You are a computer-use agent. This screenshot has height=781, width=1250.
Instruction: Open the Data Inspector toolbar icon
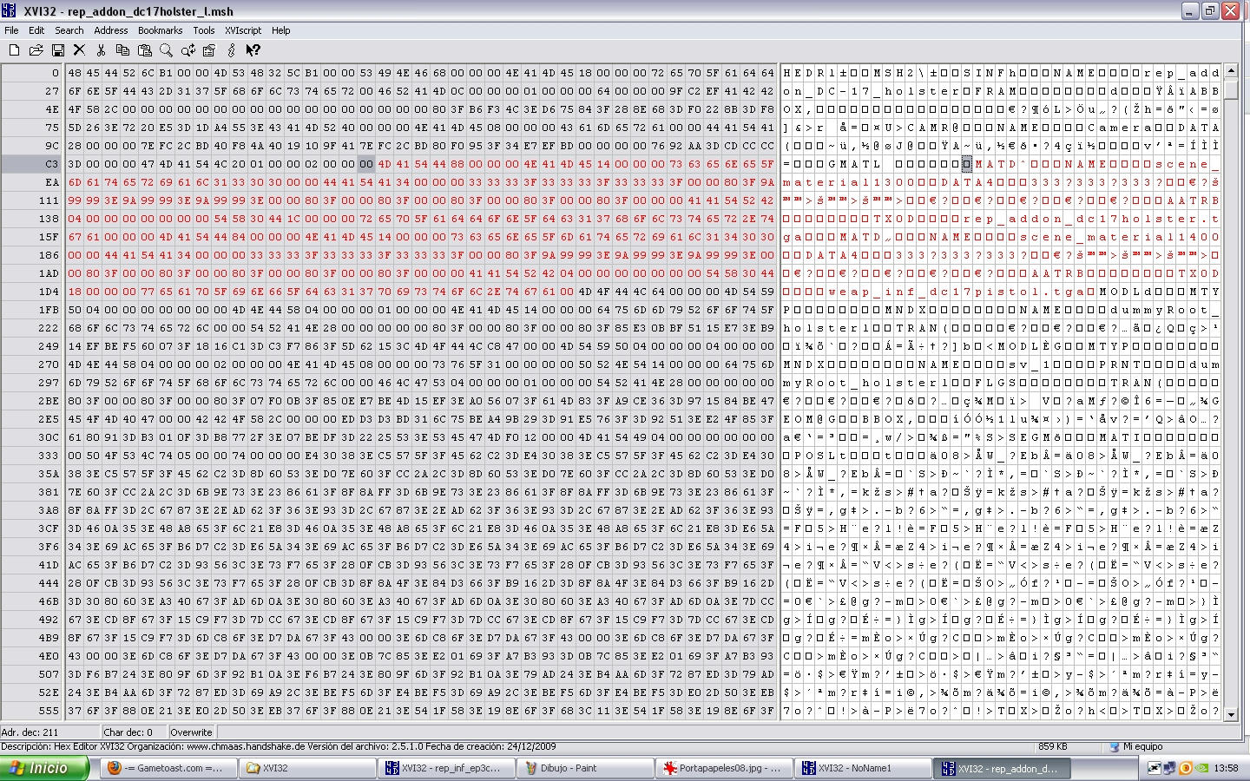pos(209,50)
